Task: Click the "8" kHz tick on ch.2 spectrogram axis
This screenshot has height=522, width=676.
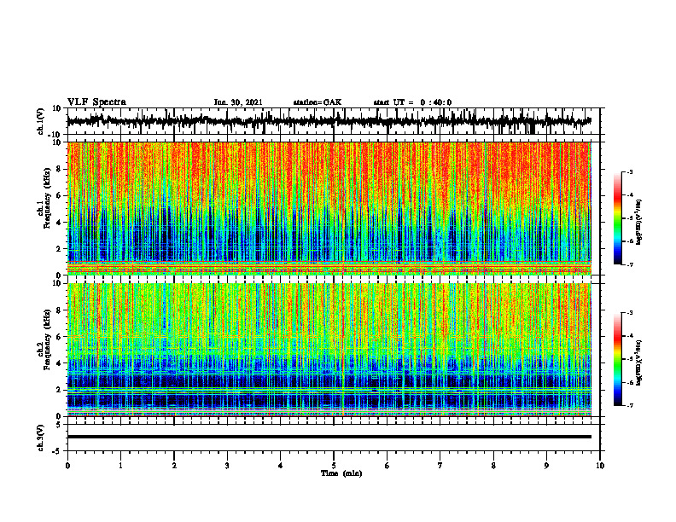Action: coord(59,310)
